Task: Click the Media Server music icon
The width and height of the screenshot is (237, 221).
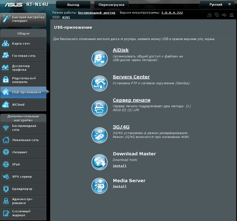Action: 100,186
